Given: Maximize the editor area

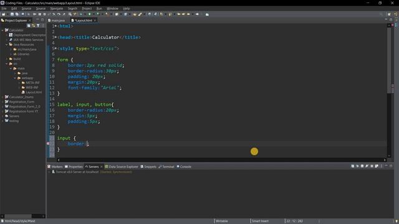Looking at the screenshot, I should (391, 20).
